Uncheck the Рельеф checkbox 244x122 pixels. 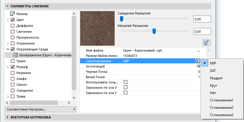(13, 67)
